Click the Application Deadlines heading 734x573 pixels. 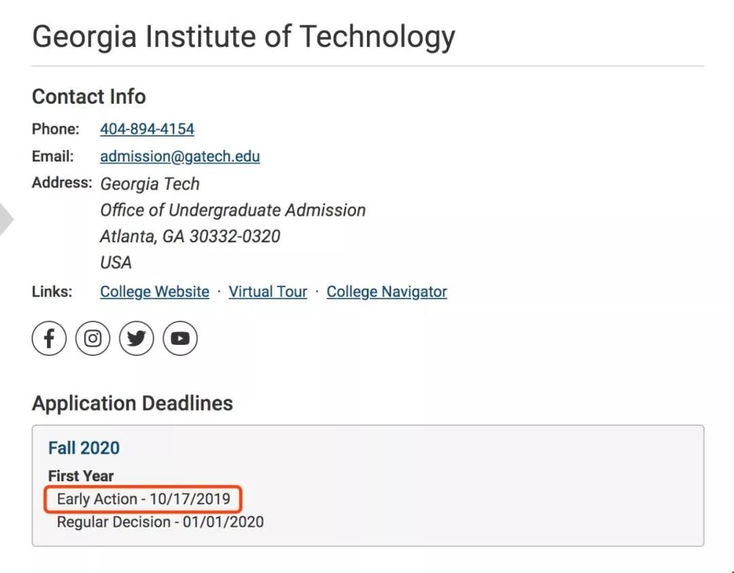[133, 403]
